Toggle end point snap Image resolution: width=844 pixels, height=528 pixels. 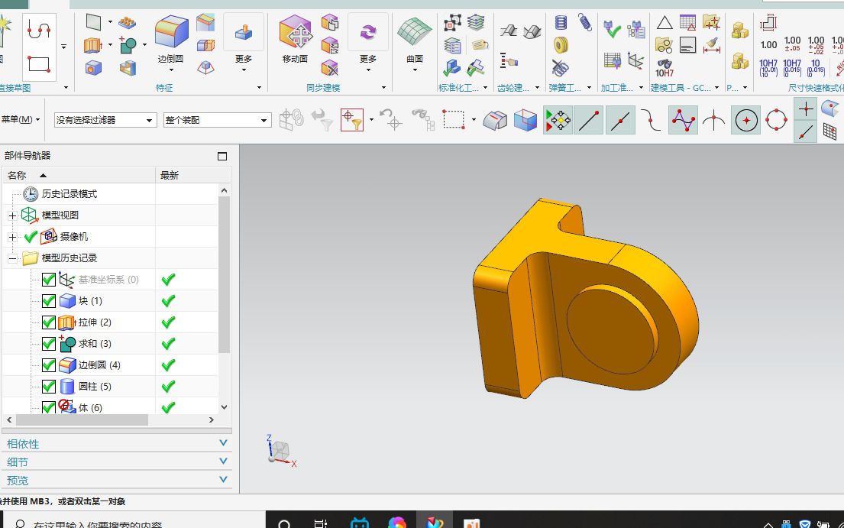(x=588, y=120)
